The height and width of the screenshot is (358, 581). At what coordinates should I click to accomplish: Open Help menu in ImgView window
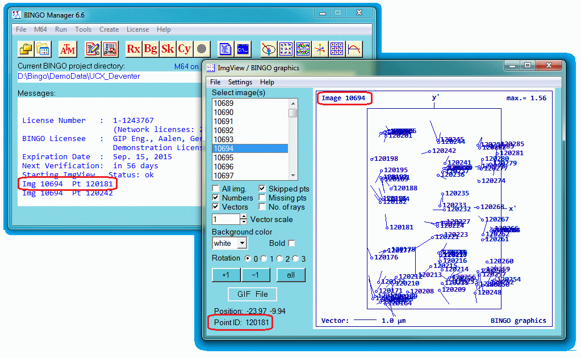(267, 82)
